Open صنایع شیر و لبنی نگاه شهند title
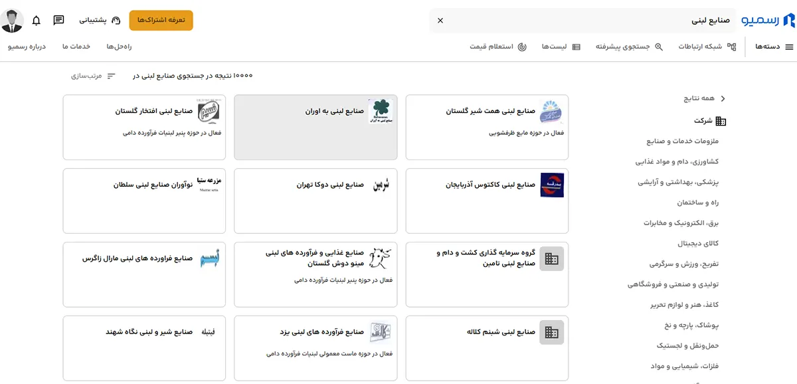 [149, 332]
